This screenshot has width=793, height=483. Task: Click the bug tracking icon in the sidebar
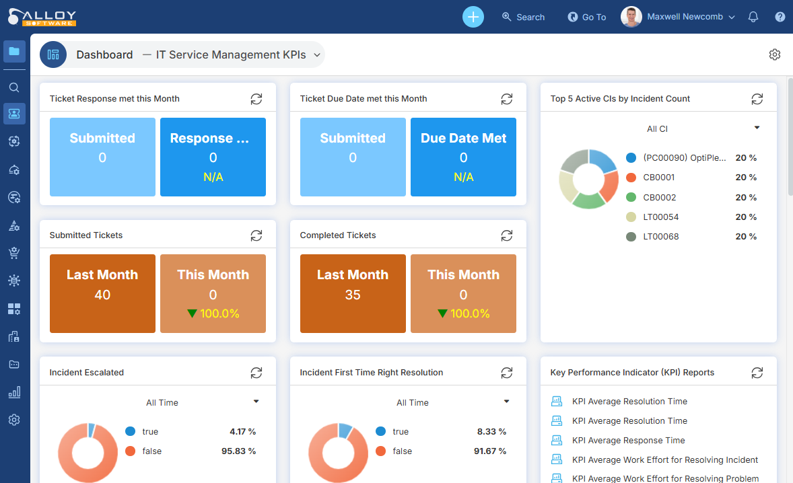point(14,280)
